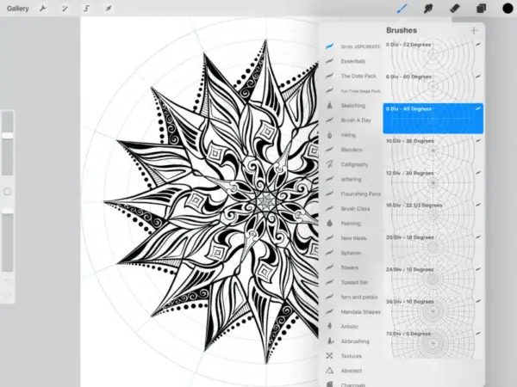Open the Blenders brush set
This screenshot has width=517, height=387.
[352, 150]
